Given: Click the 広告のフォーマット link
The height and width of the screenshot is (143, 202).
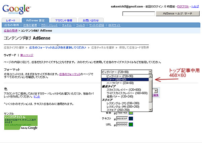Looking at the screenshot, I should coord(70,74).
